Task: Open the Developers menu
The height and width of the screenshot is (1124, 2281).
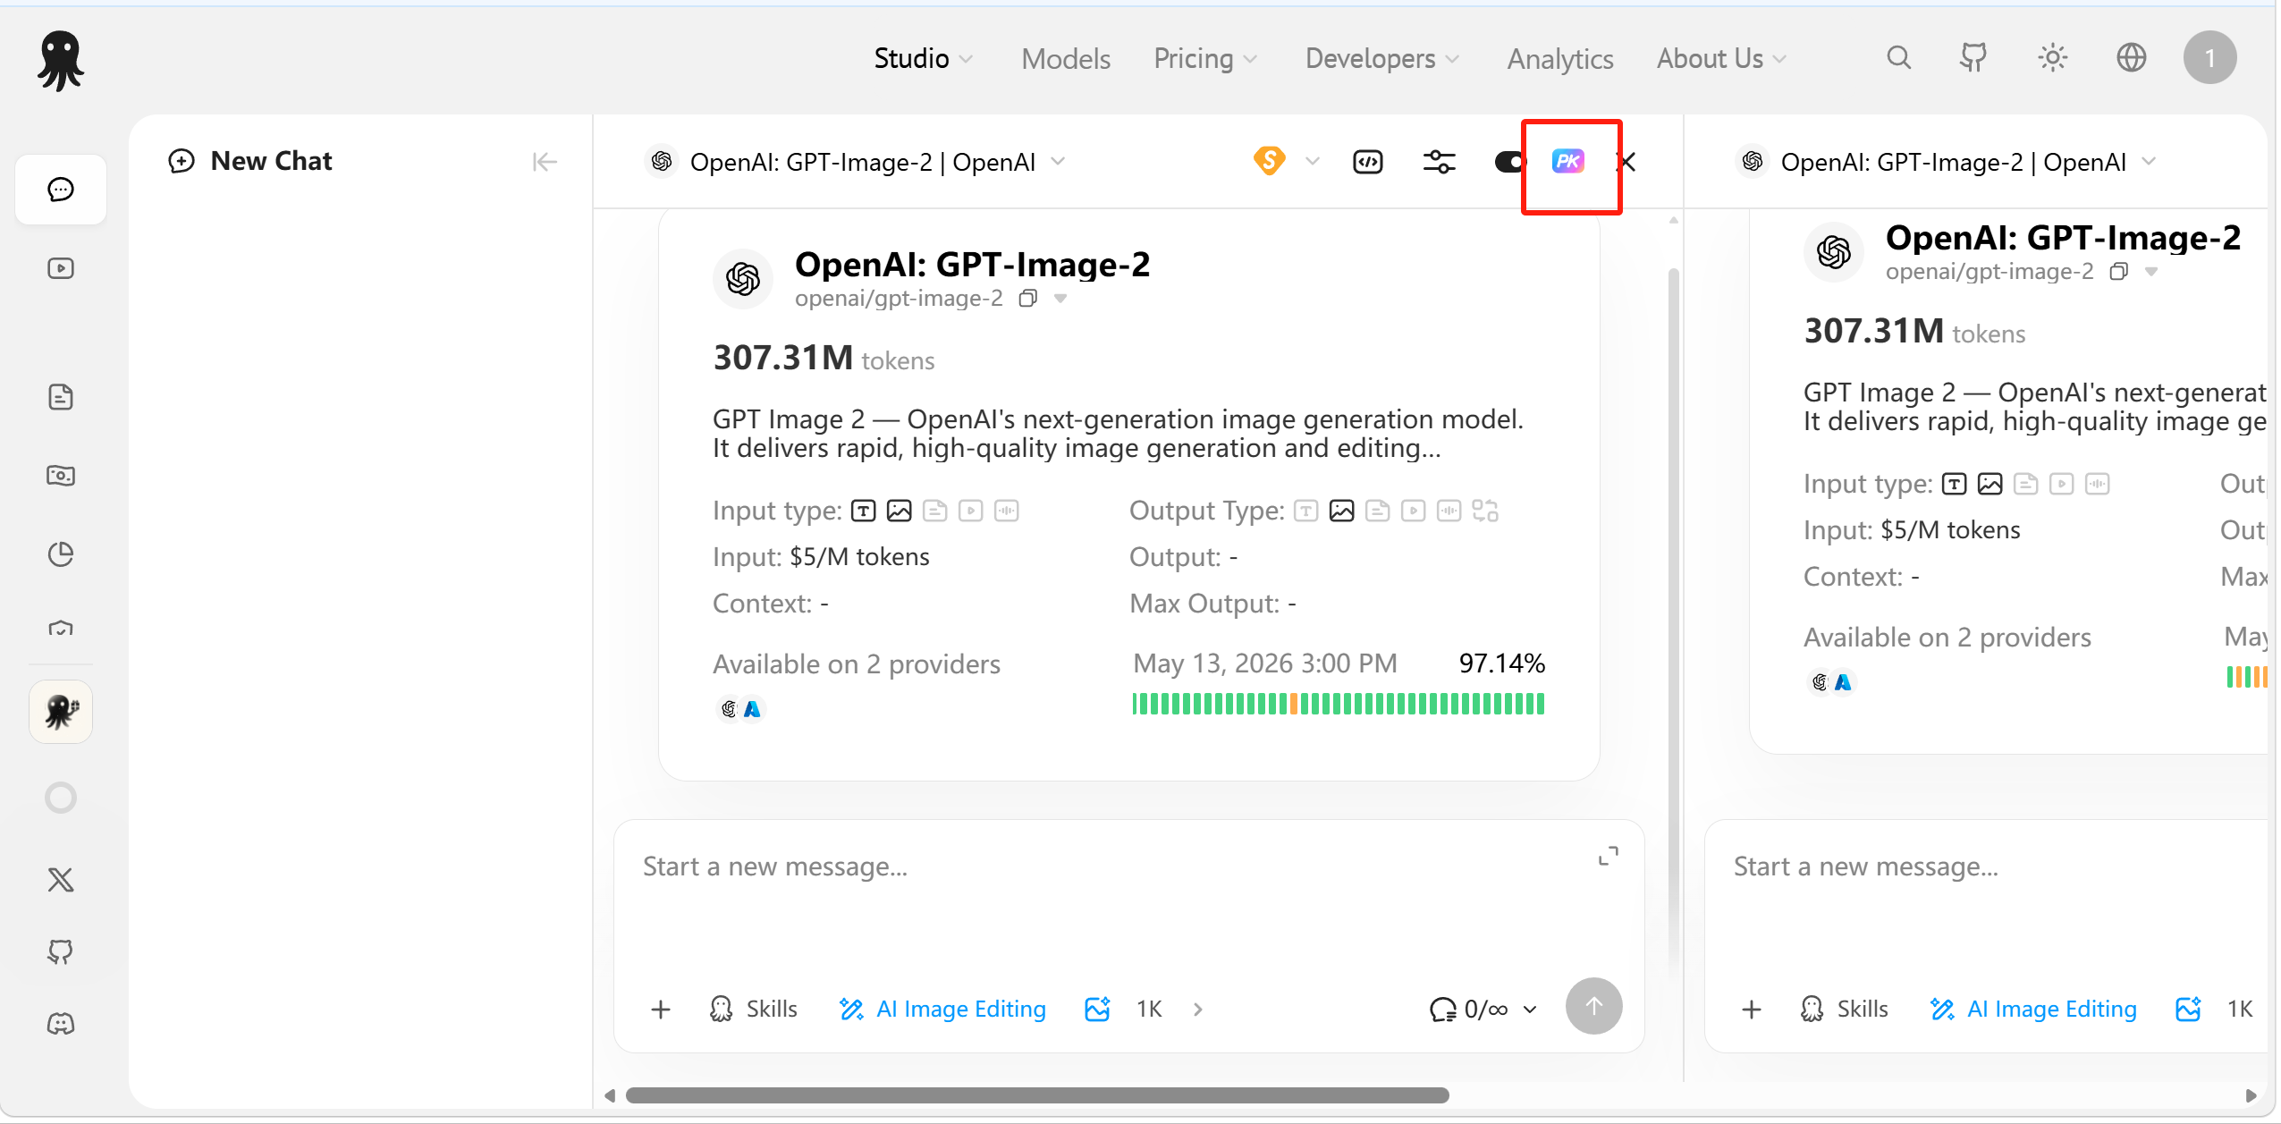Action: pos(1382,59)
